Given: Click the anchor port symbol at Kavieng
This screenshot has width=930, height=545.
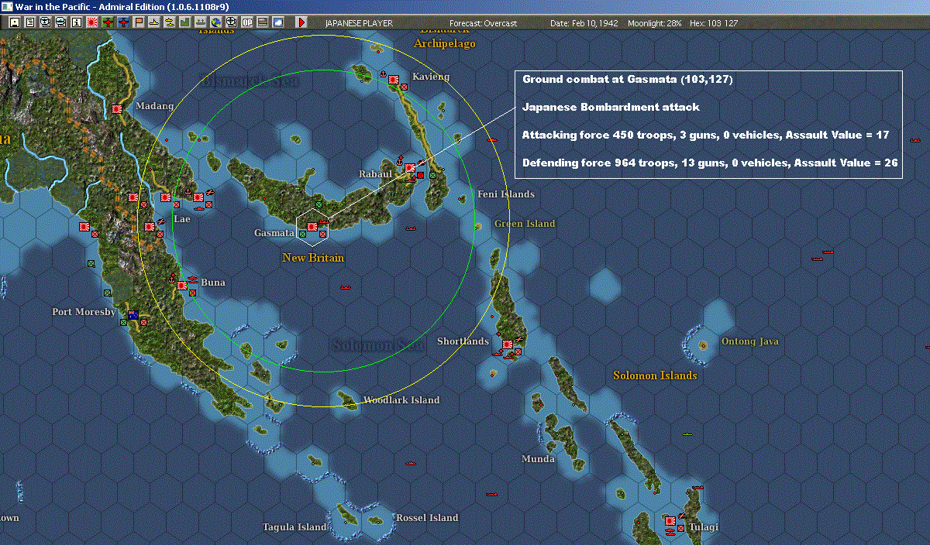Looking at the screenshot, I should pyautogui.click(x=384, y=74).
